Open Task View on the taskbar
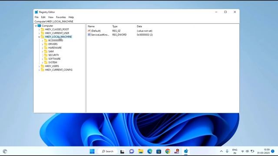The height and width of the screenshot is (156, 278). click(x=122, y=151)
